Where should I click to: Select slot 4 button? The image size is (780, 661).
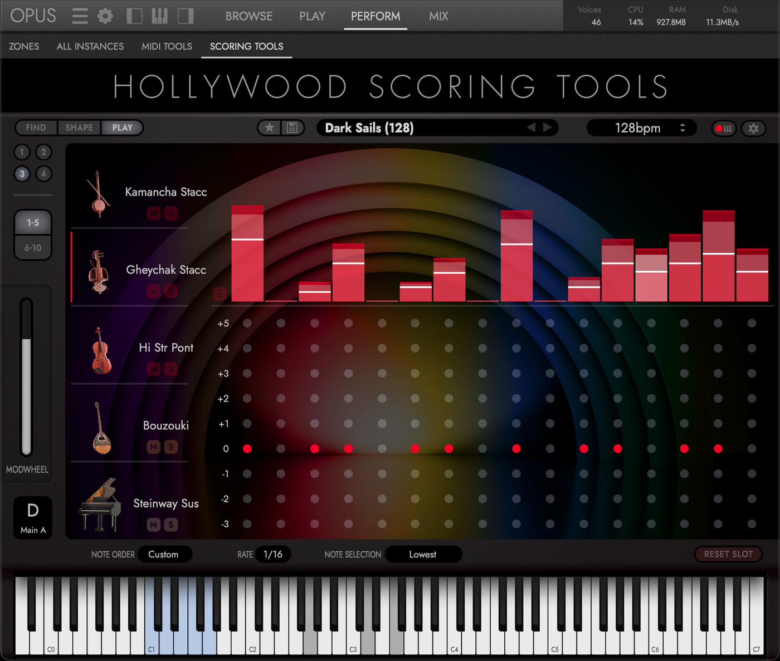pyautogui.click(x=43, y=174)
